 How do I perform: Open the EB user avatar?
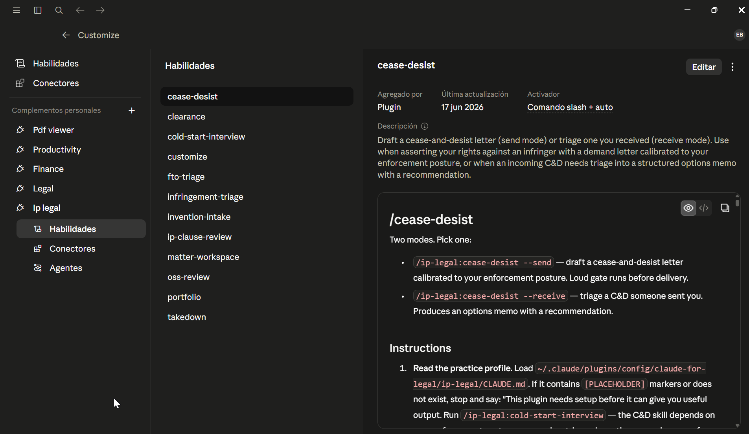click(x=739, y=35)
